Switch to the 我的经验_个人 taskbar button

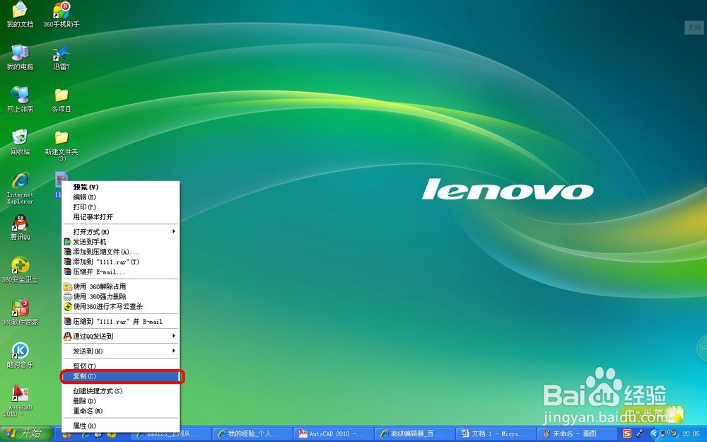pos(252,434)
